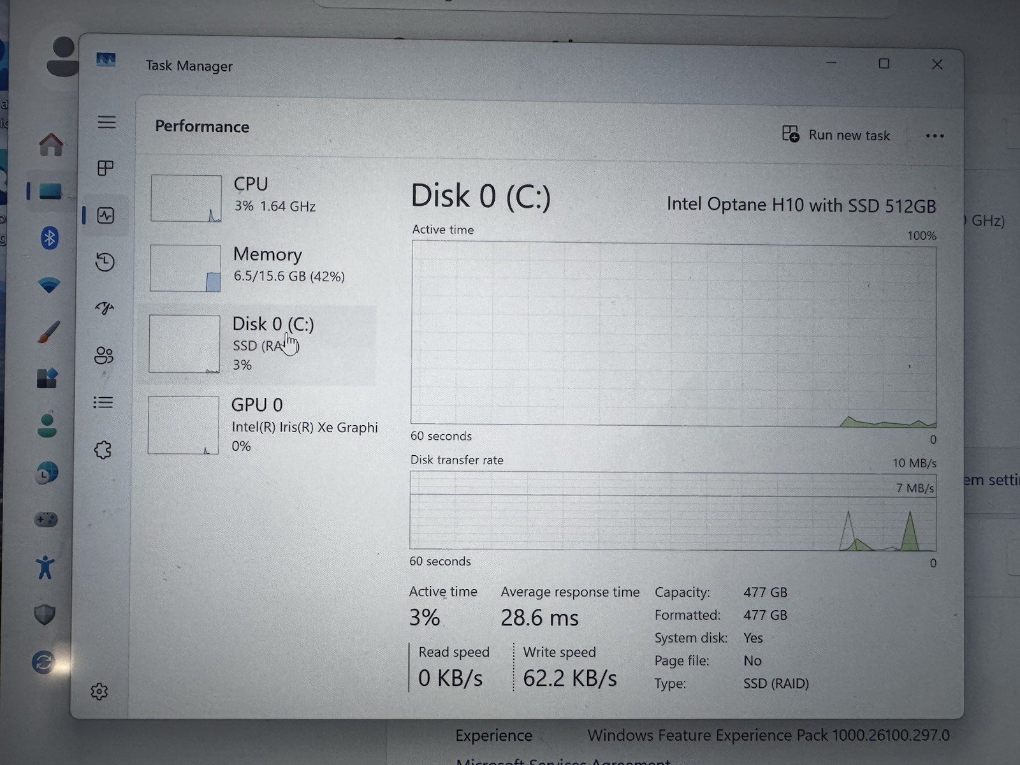This screenshot has height=765, width=1020.
Task: Click the Capacity "477 GB" value
Action: (x=765, y=592)
